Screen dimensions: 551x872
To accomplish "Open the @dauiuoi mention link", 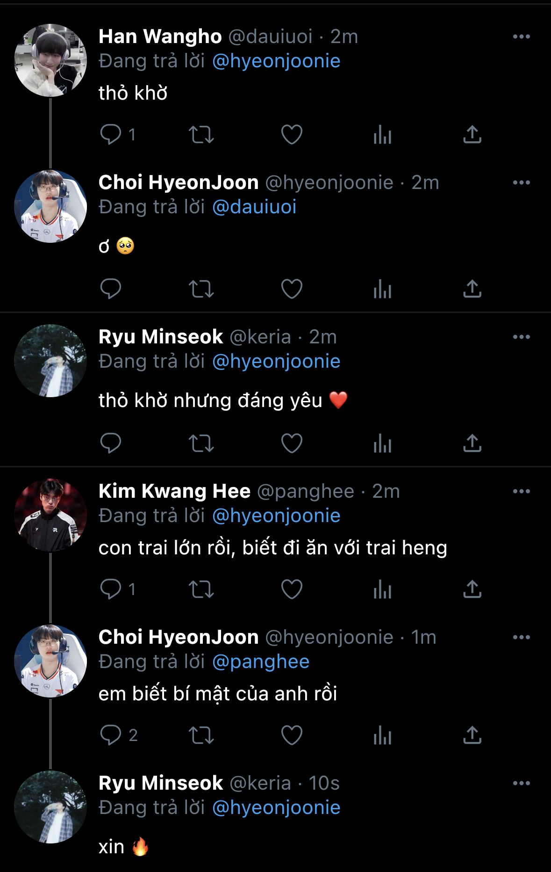I will coord(254,207).
